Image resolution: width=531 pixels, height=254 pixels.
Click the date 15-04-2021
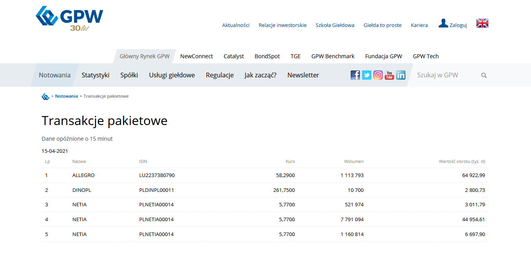click(x=55, y=151)
